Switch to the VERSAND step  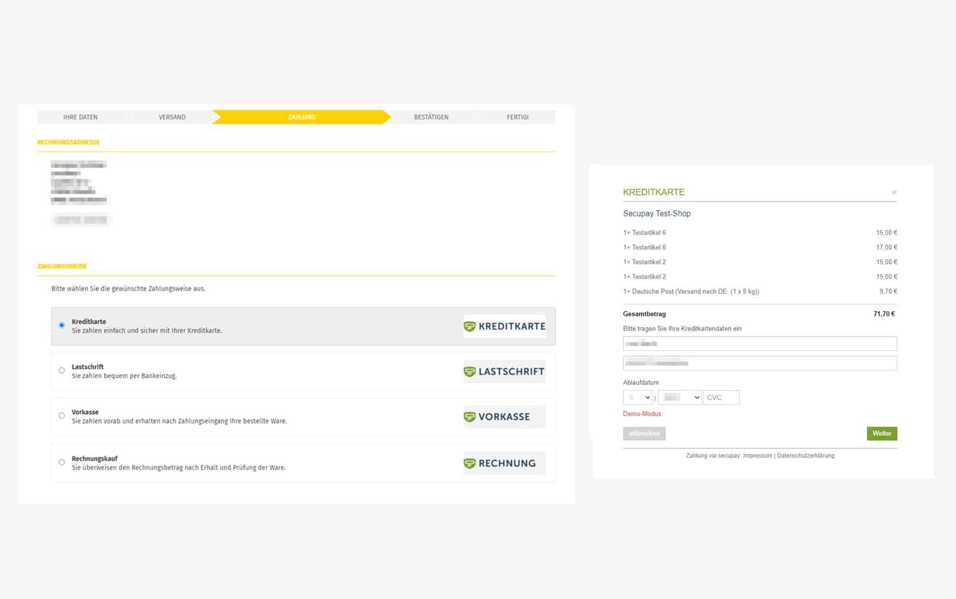pos(172,116)
